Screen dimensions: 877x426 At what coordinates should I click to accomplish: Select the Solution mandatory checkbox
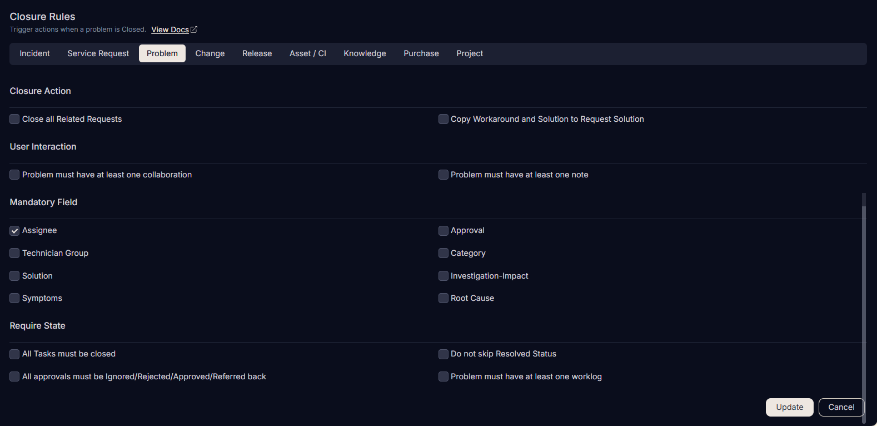click(14, 276)
